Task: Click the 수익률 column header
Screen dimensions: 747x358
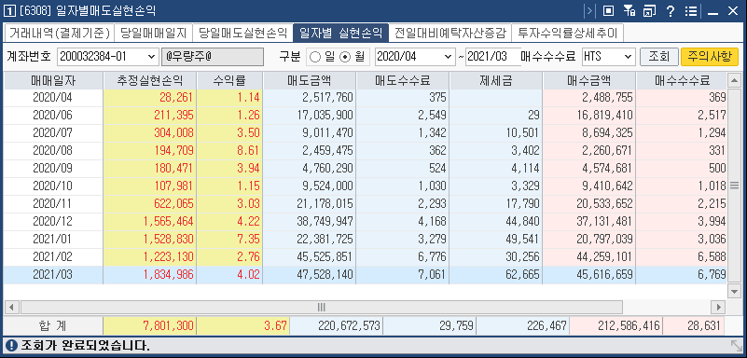Action: point(229,81)
